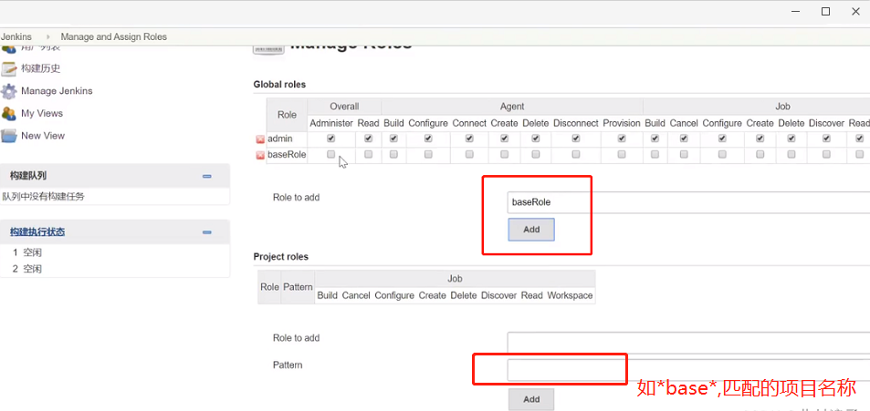This screenshot has height=411, width=870.
Task: Minimize the browser window
Action: pyautogui.click(x=795, y=12)
